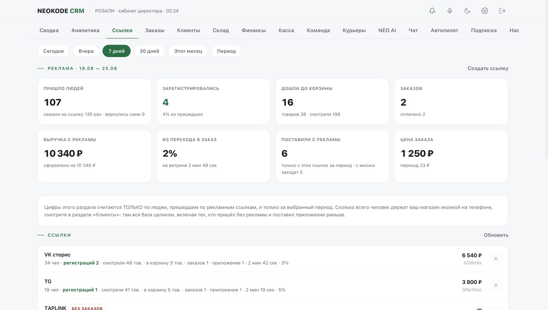Click the Цена заказа card
Viewport: 548px width, 310px height.
click(x=451, y=156)
